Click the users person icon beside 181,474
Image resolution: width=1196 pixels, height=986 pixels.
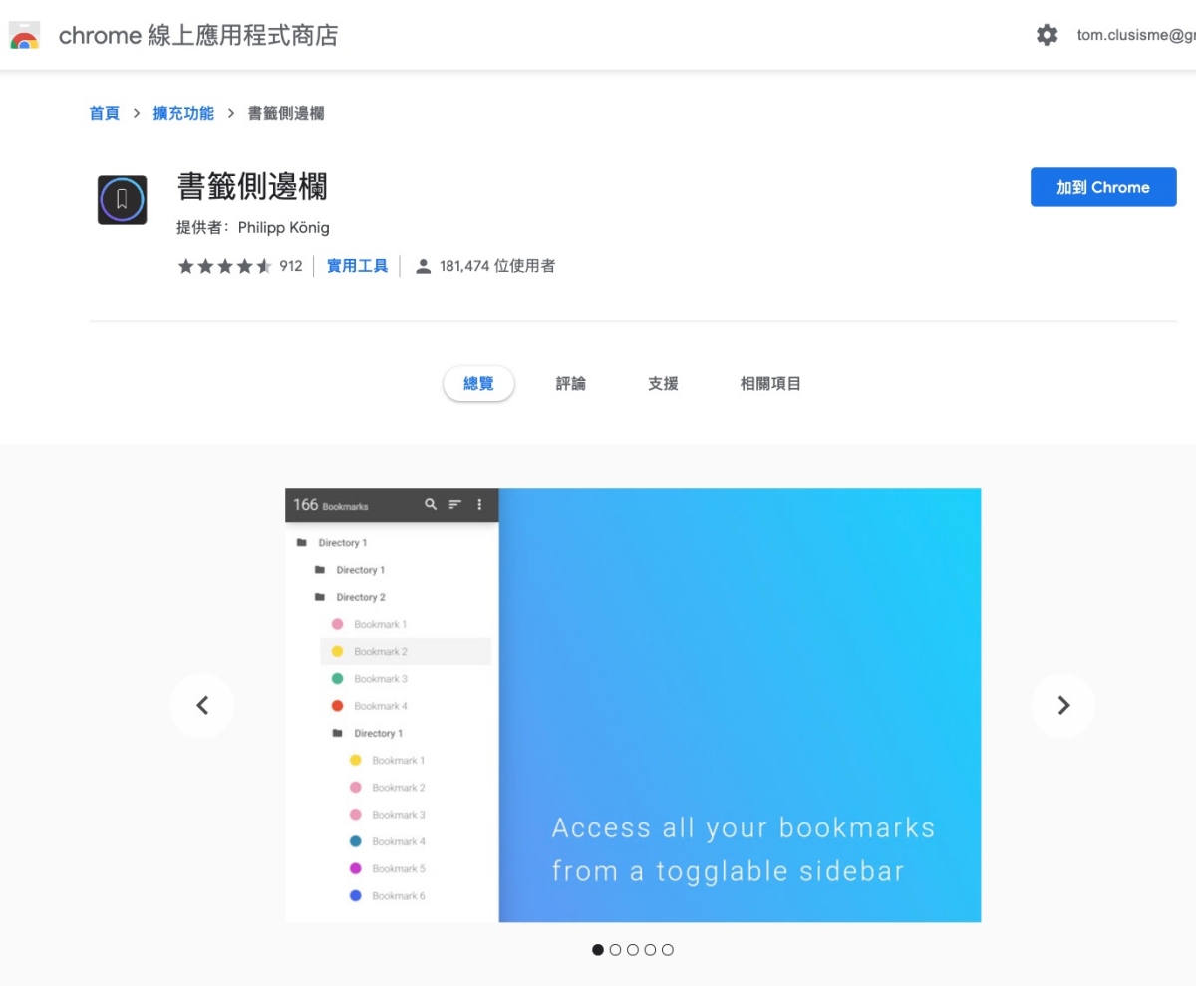pyautogui.click(x=424, y=266)
